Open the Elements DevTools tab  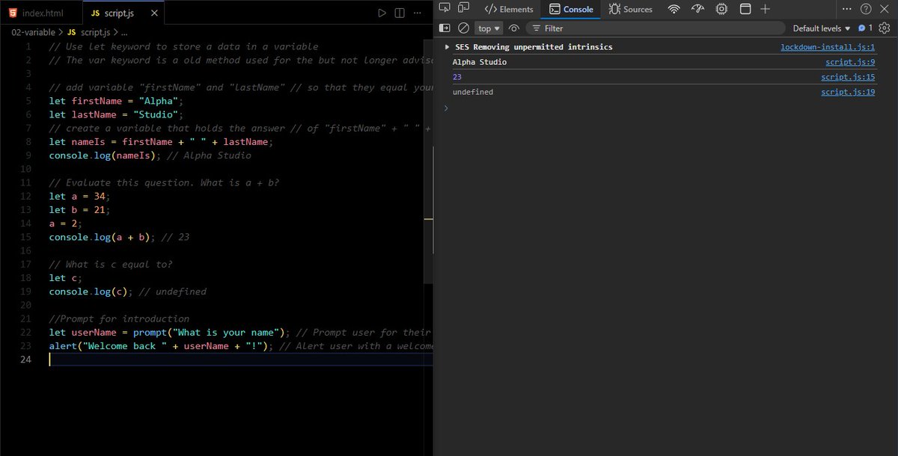coord(509,9)
